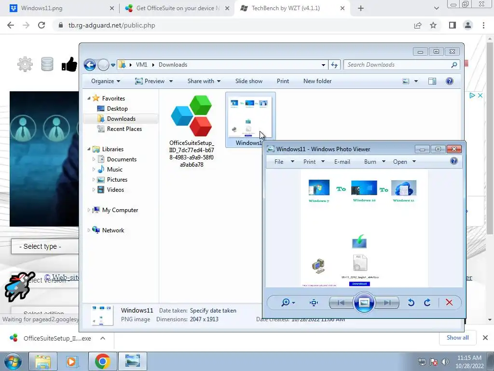
Task: Open the Explorer help icon
Action: pos(450,81)
